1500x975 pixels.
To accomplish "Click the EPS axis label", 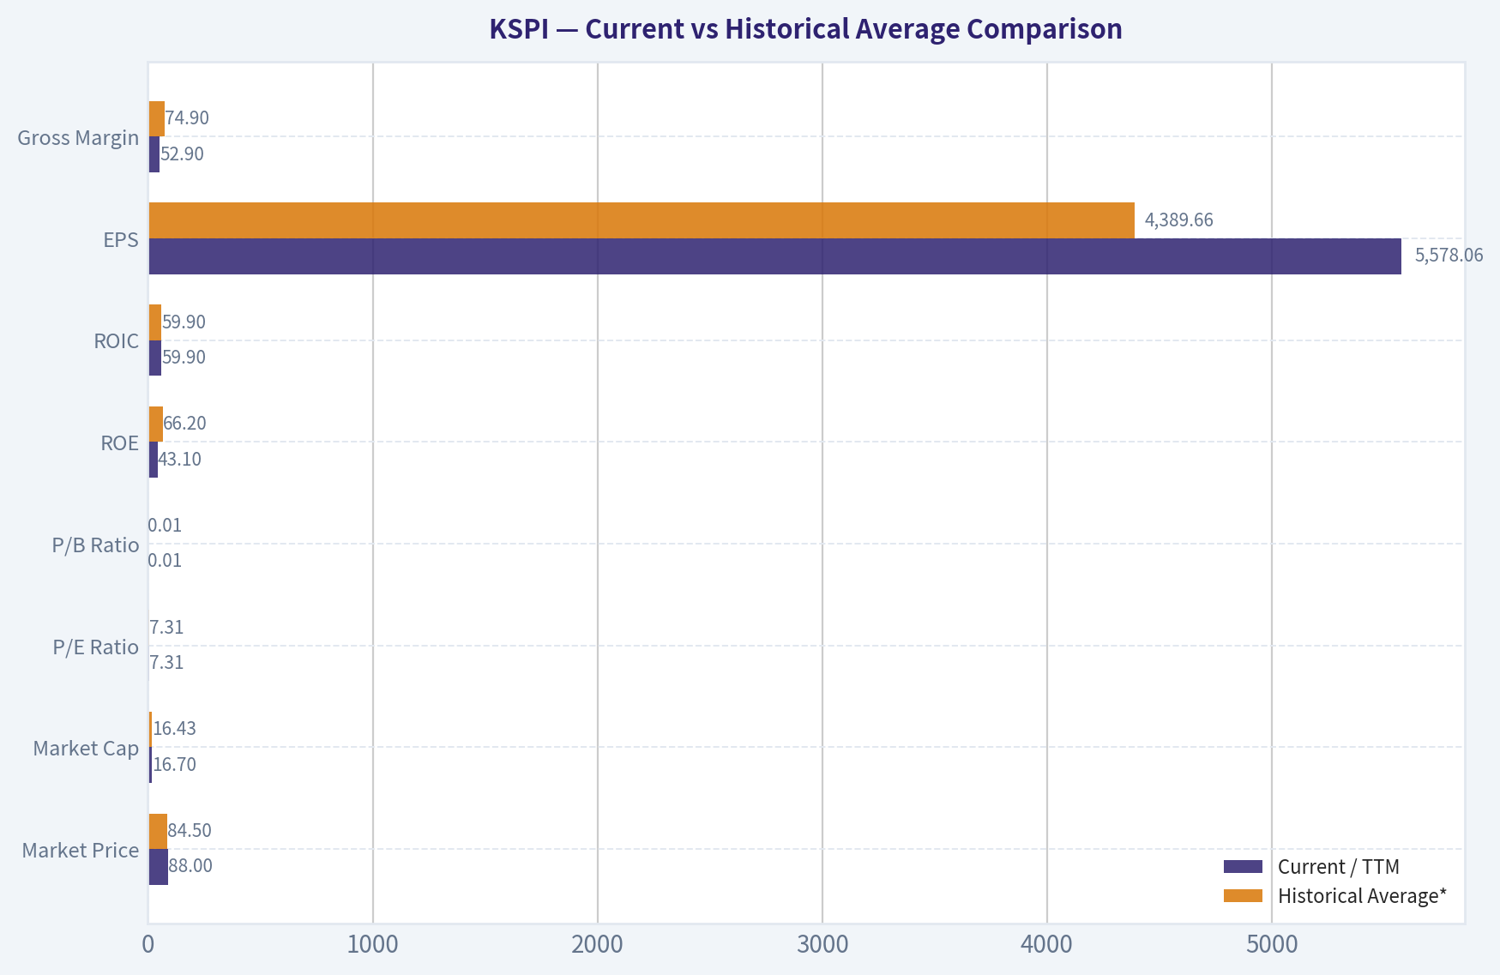I will click(x=121, y=239).
